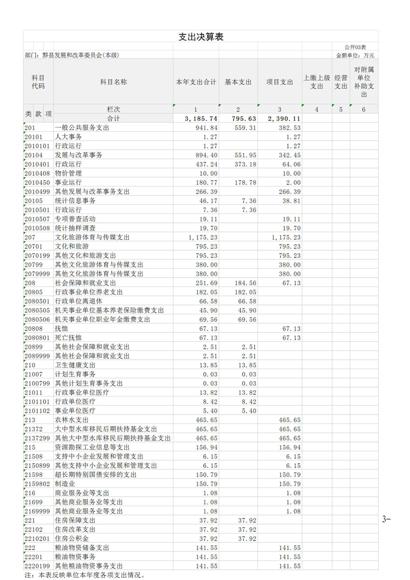The width and height of the screenshot is (410, 580).
Task: Click the 项目支出 column header
Action: pos(280,82)
